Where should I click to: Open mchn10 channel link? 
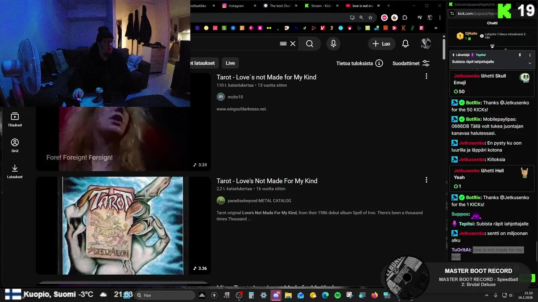[235, 97]
